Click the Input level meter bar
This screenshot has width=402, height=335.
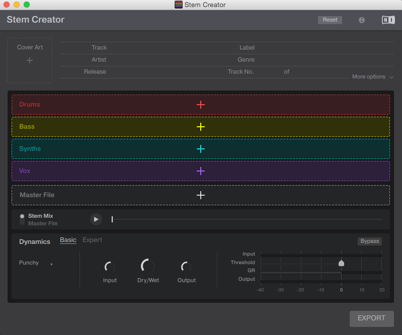coord(321,256)
